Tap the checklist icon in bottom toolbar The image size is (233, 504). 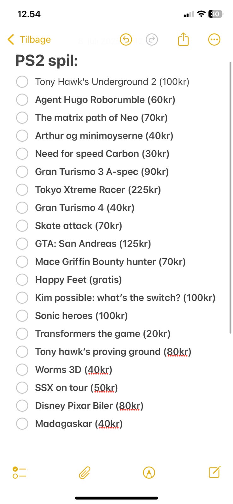pyautogui.click(x=19, y=472)
